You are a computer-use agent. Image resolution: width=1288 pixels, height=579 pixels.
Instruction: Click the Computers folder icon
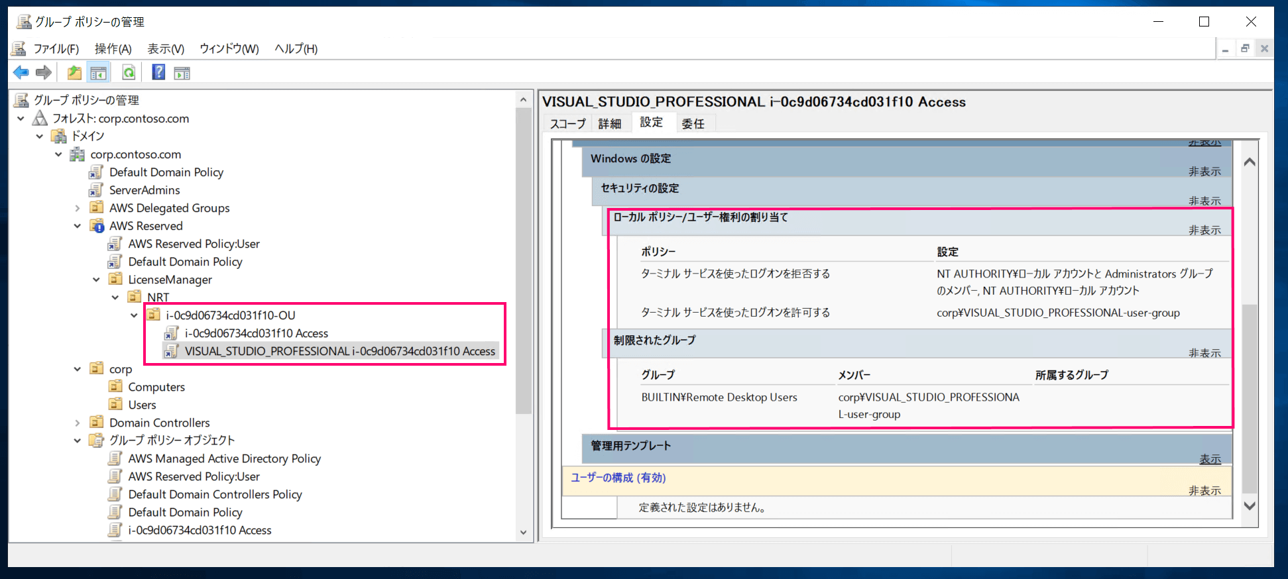[x=115, y=386]
